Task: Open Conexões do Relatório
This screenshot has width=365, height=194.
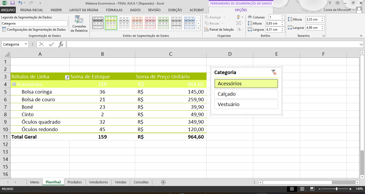Action: (x=79, y=24)
